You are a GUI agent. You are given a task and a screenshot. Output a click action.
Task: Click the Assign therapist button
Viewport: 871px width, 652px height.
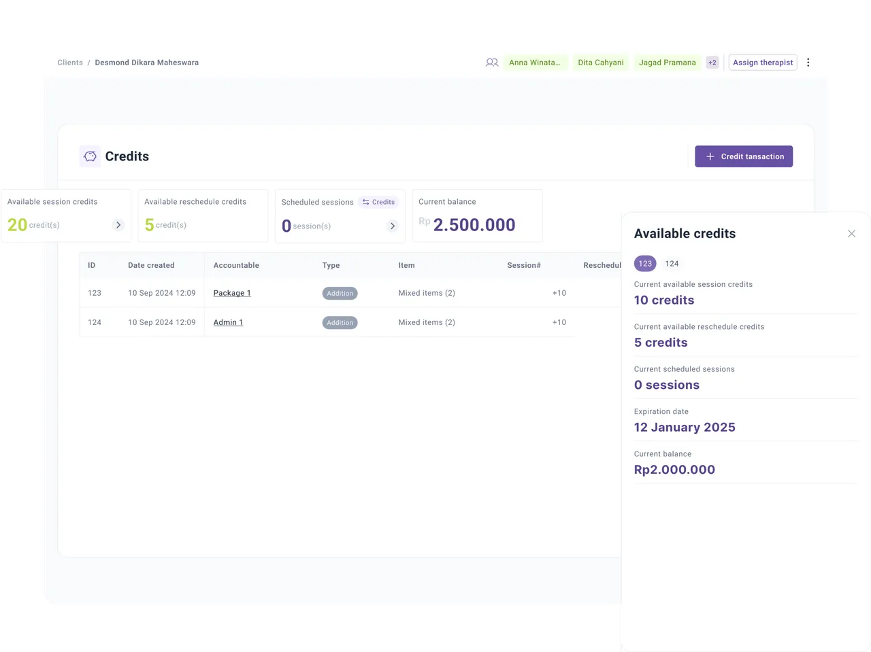(x=762, y=63)
